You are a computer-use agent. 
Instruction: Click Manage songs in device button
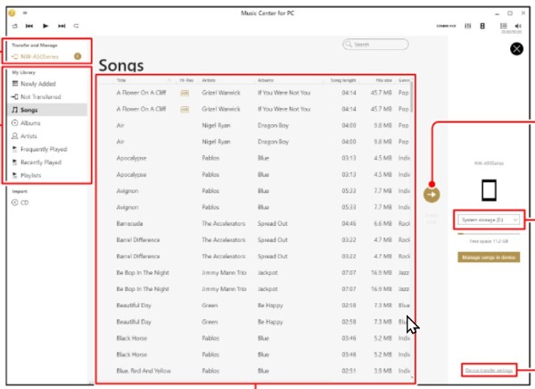click(x=489, y=257)
